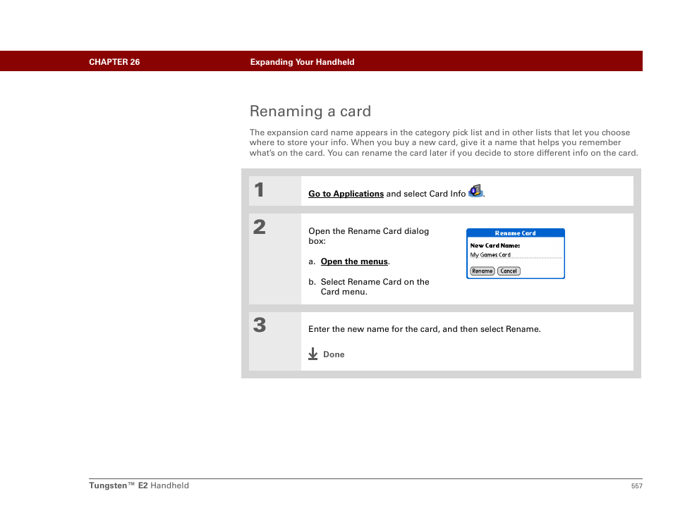Follow the 'Open the menus' link
Screen dimensions: 673x520
[354, 261]
